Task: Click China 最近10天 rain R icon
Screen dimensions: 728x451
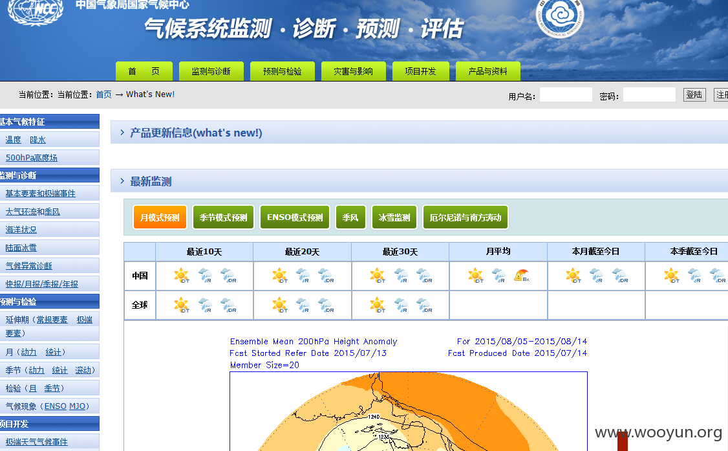Action: (205, 276)
